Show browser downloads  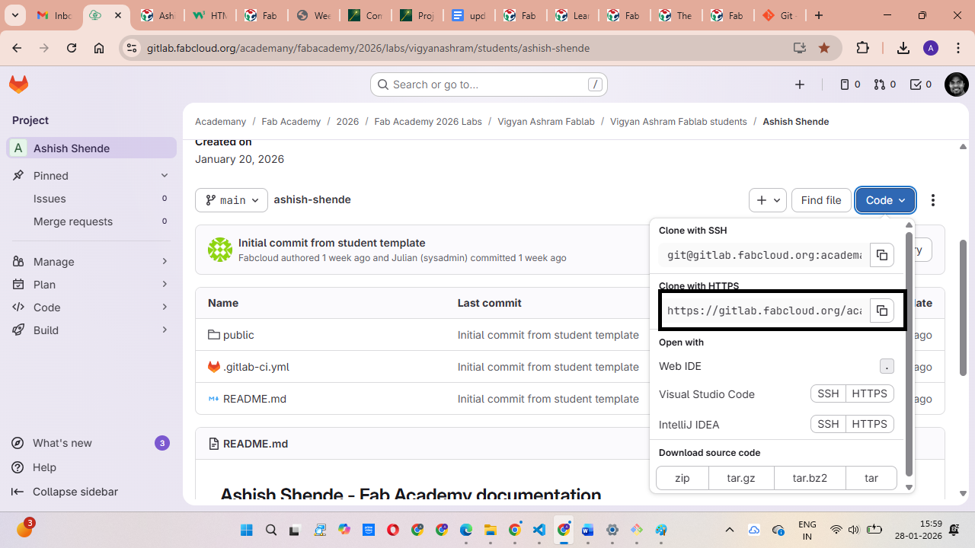(903, 48)
